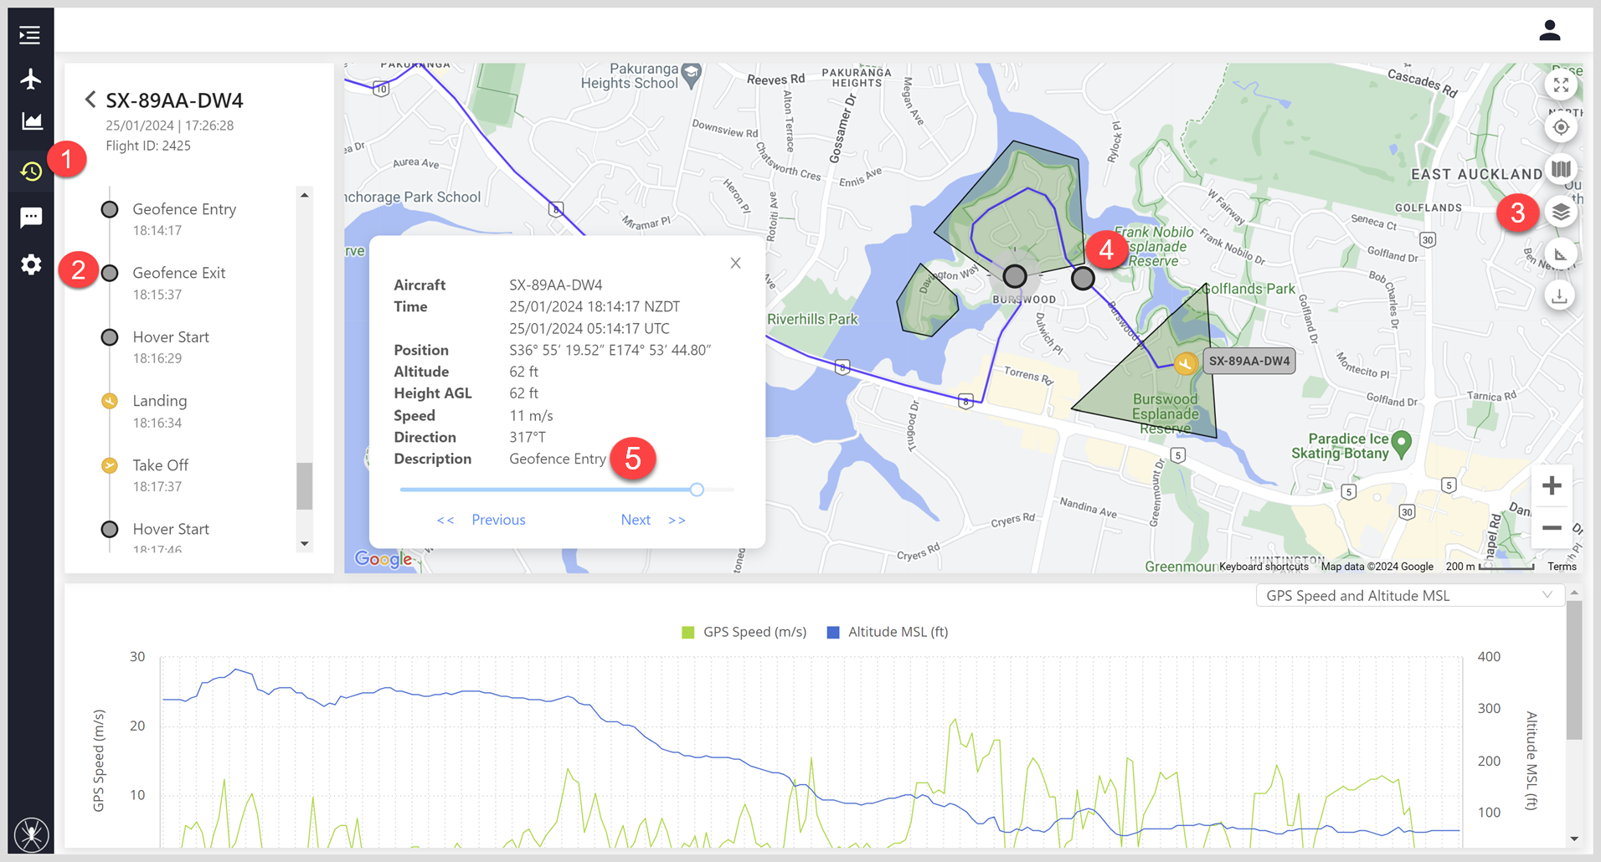Screen dimensions: 1601x862
Task: Open Keyboard shortcuts on the map
Action: (1264, 567)
